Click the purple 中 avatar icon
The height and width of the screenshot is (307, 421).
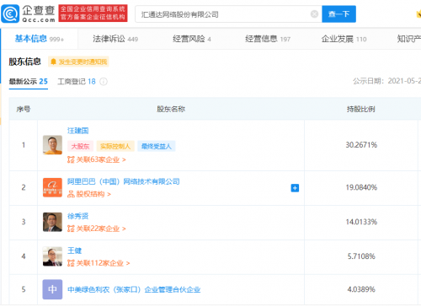(x=52, y=289)
